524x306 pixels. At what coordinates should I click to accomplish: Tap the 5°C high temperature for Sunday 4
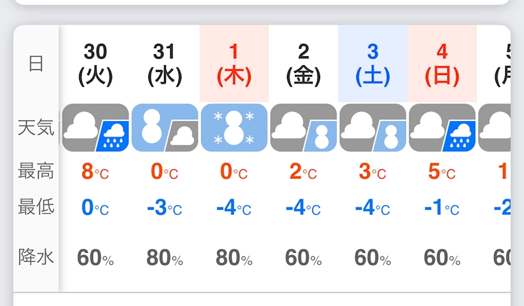[x=442, y=172]
